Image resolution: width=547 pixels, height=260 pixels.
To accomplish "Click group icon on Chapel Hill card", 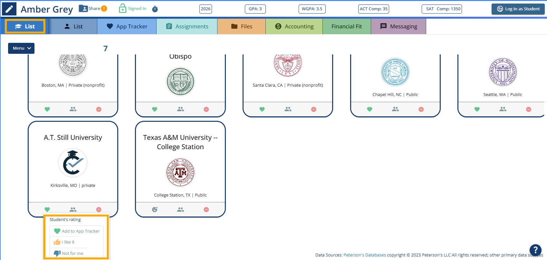I will pos(395,110).
